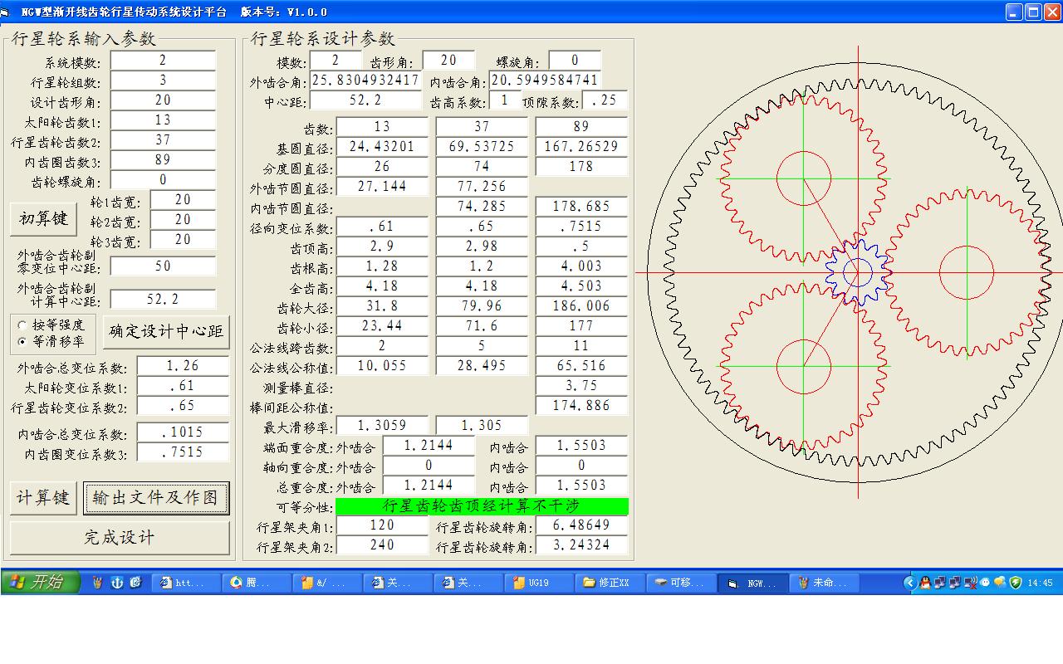Click the 公法线公称值 field 28.495
1063x664 pixels.
coord(482,366)
